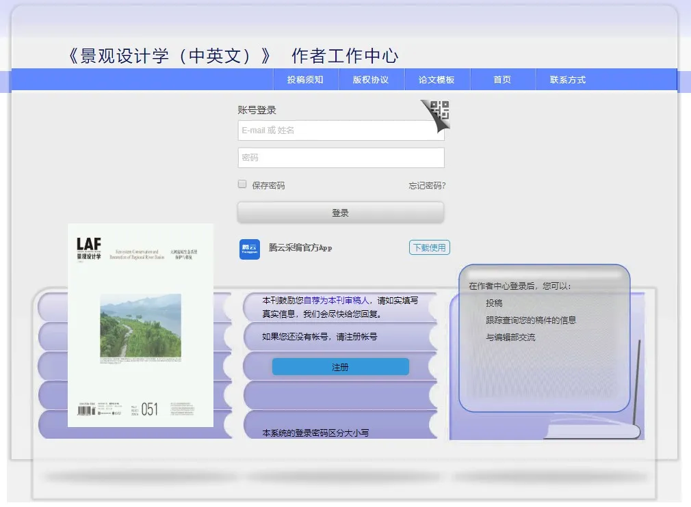This screenshot has width=691, height=507.
Task: Open the 投稿须知 menu item
Action: click(305, 80)
